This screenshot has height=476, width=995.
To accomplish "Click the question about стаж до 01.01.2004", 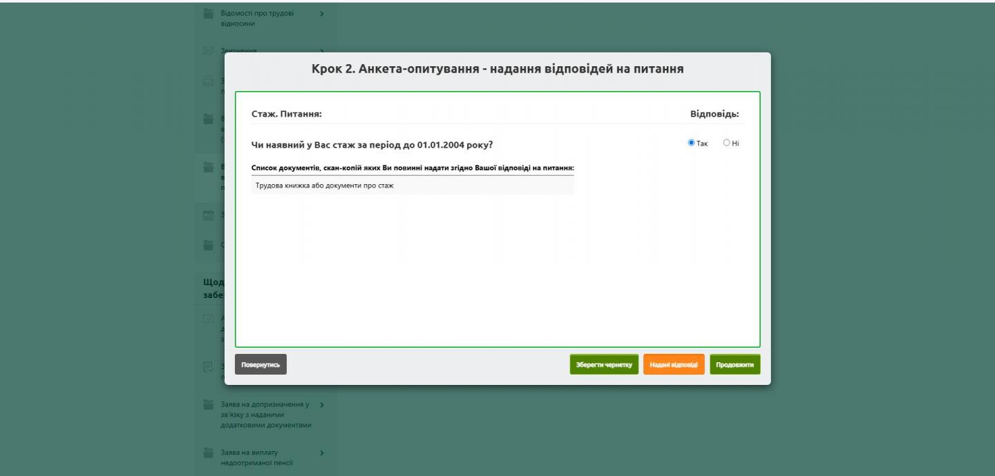I will (x=372, y=145).
